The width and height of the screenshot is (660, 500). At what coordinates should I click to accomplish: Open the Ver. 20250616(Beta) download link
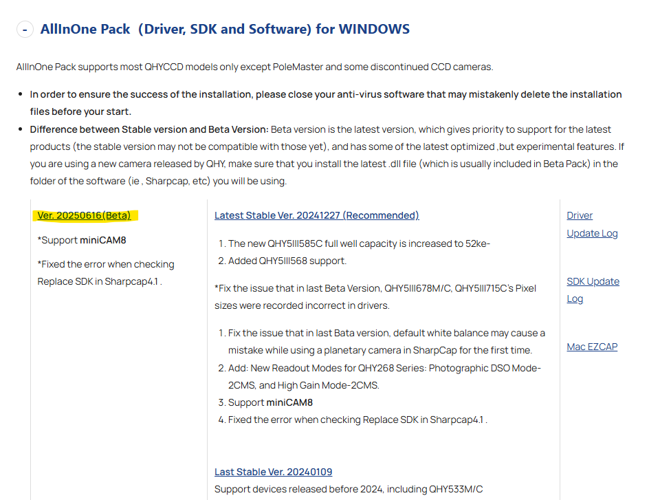(84, 215)
